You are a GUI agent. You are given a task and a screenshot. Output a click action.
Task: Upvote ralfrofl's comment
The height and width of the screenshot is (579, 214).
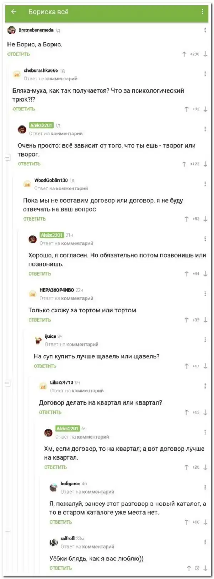click(189, 568)
